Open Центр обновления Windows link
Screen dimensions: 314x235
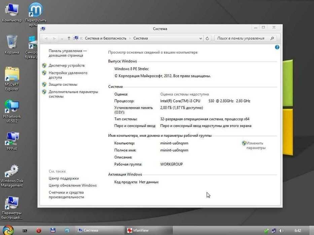[73, 185]
